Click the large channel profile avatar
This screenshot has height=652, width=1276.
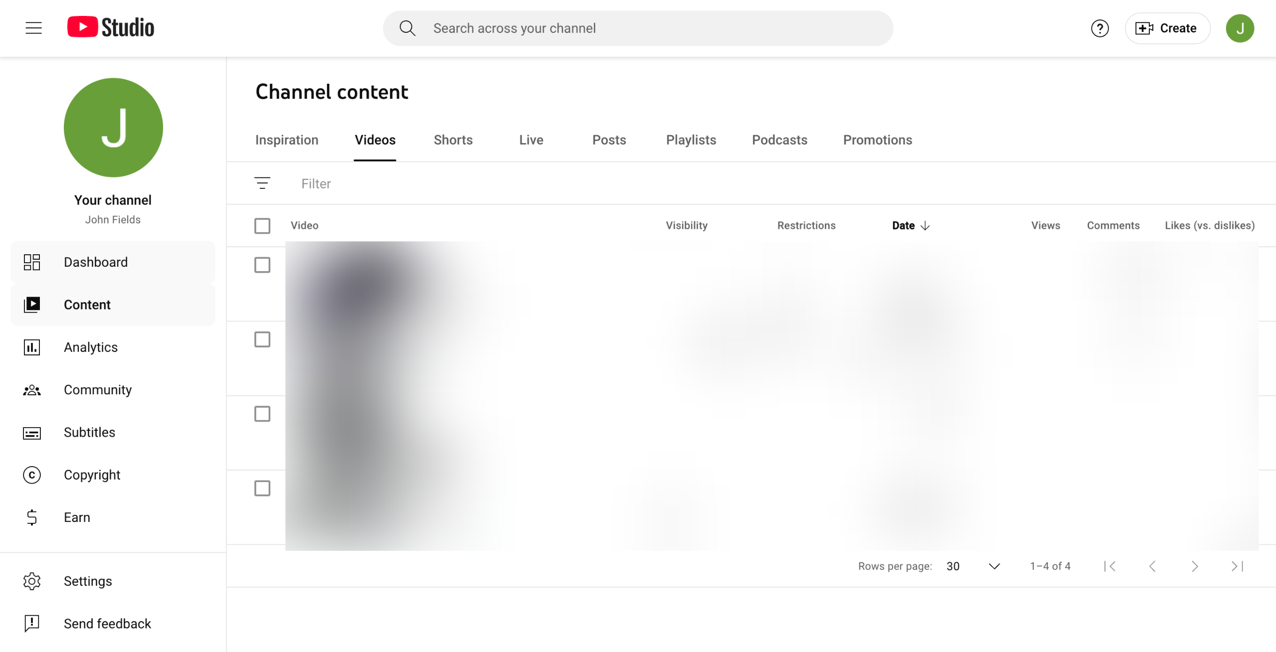click(113, 128)
